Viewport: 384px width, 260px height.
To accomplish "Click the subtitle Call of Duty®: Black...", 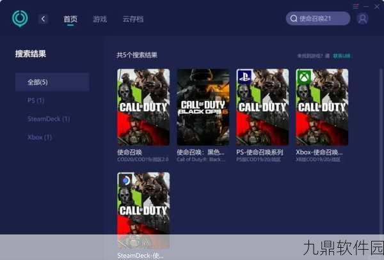I will pos(201,159).
